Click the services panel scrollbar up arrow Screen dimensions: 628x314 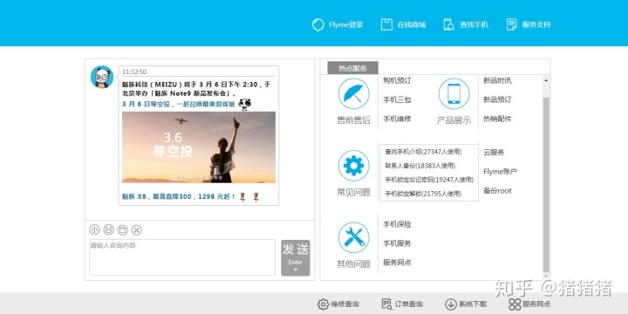546,80
